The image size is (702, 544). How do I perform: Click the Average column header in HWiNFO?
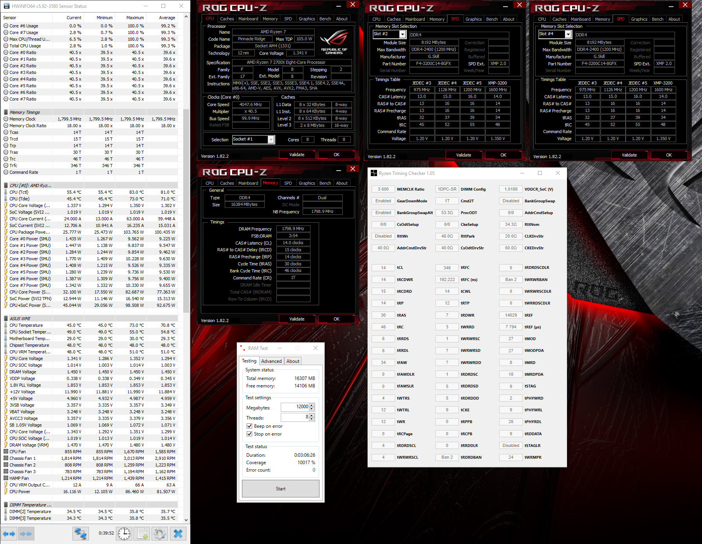(x=161, y=18)
